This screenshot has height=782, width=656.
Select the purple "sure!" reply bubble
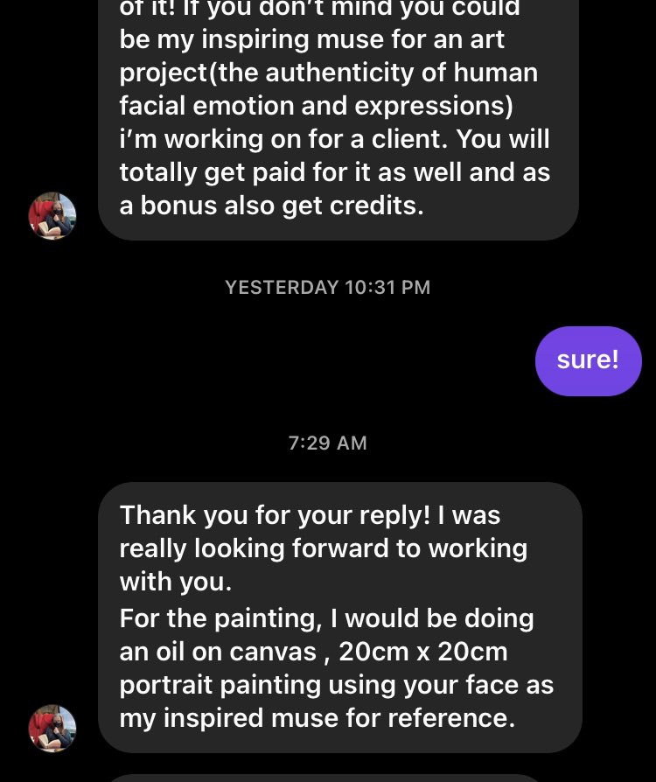click(588, 360)
